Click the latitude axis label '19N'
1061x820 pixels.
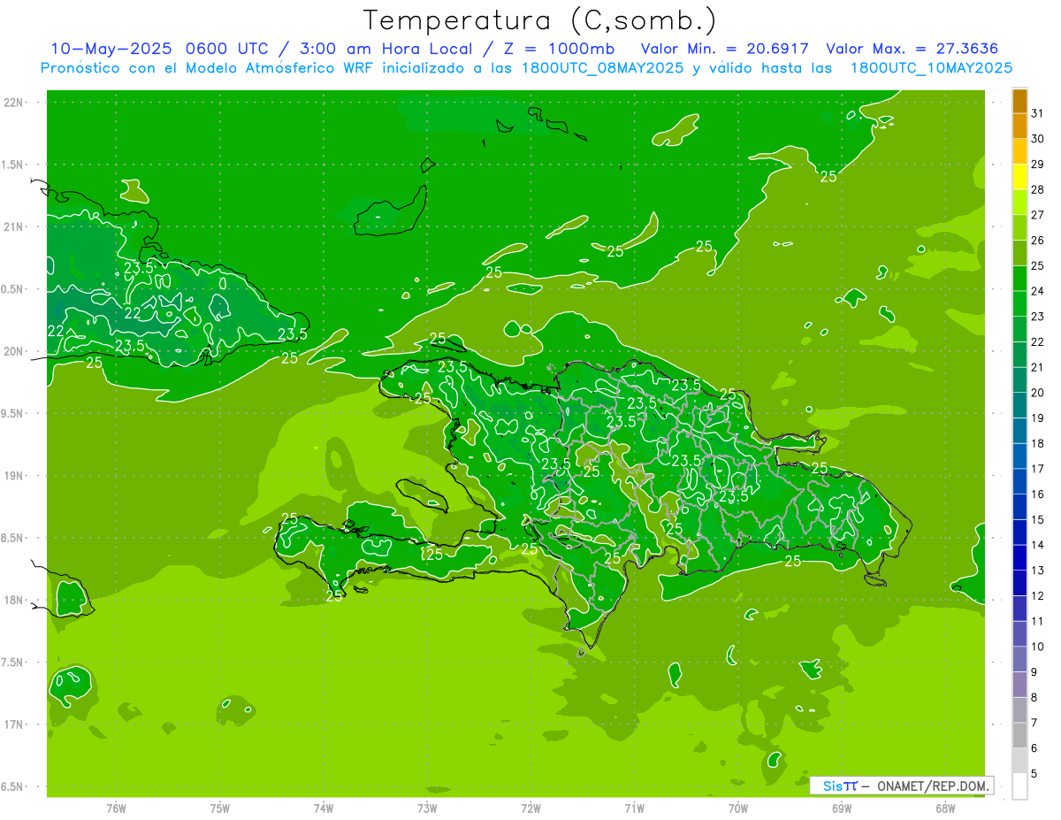[15, 476]
